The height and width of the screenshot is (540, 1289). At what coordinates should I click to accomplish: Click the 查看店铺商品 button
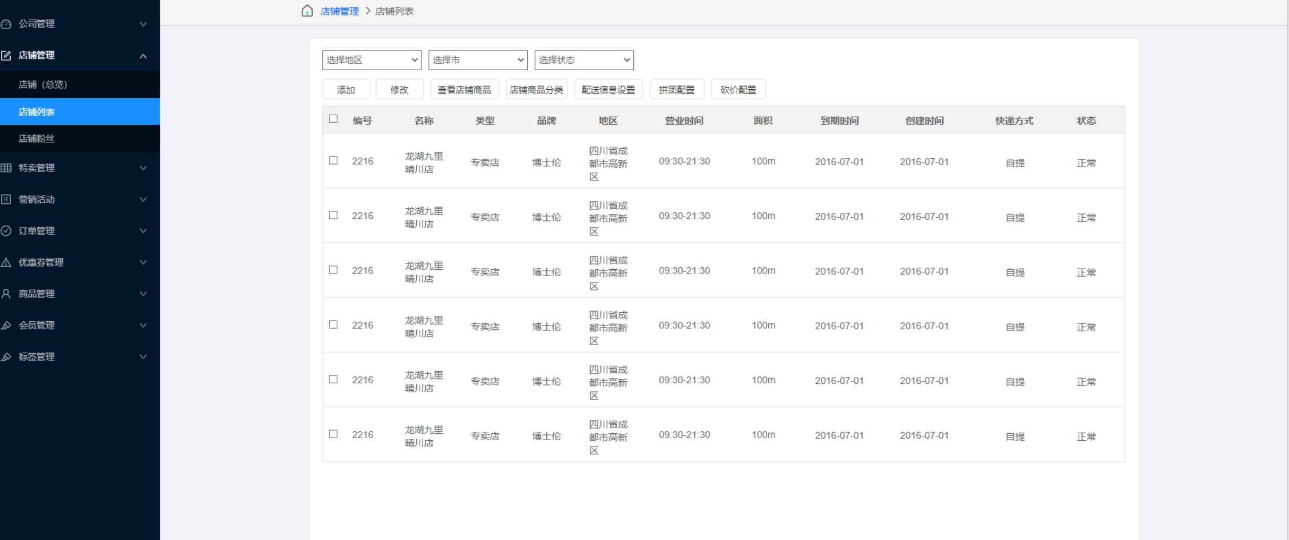(x=464, y=90)
